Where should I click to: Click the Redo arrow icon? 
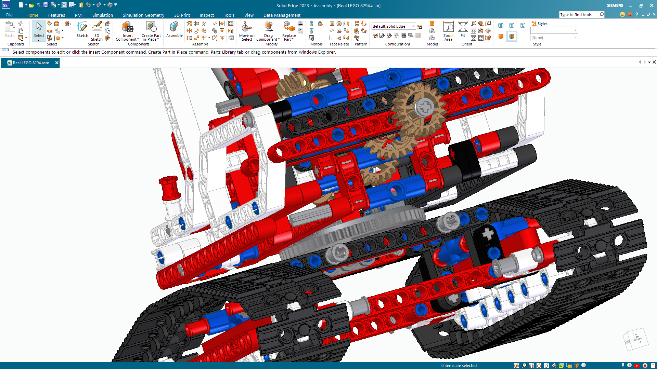pyautogui.click(x=99, y=5)
